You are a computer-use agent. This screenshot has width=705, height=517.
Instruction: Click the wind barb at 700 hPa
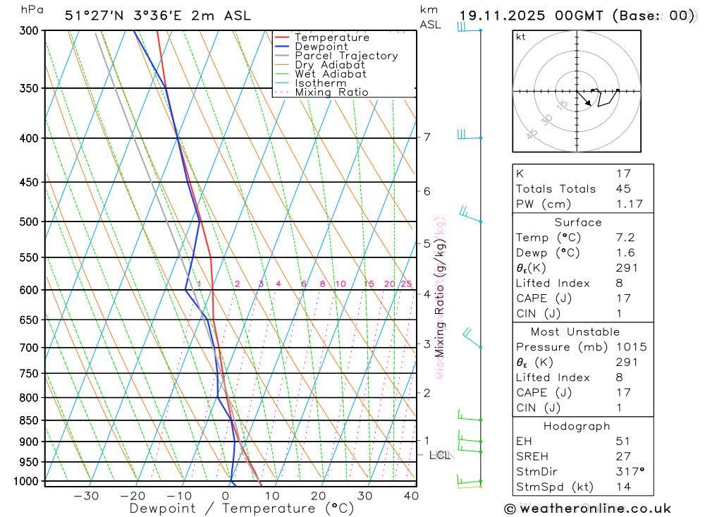(472, 338)
